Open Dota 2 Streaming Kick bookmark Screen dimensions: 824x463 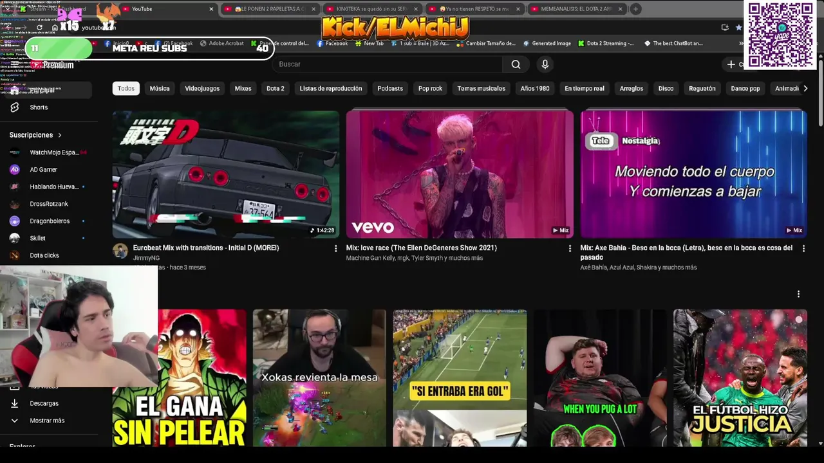[x=606, y=44]
